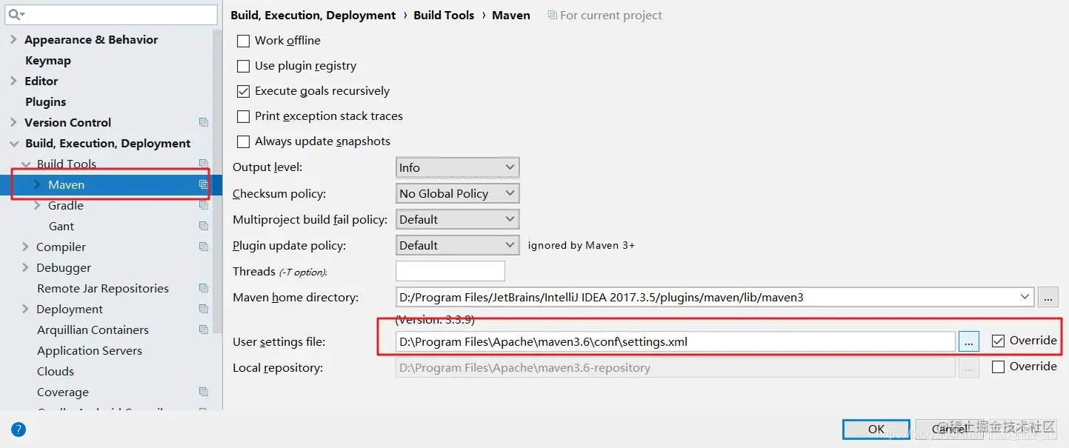Select Clouds in settings tree
Image resolution: width=1069 pixels, height=448 pixels.
point(56,371)
